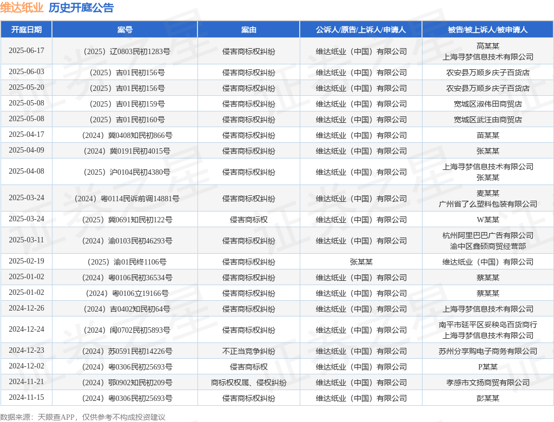
Task: Click defendant 宽城区武汪由商贸店
Action: click(488, 120)
